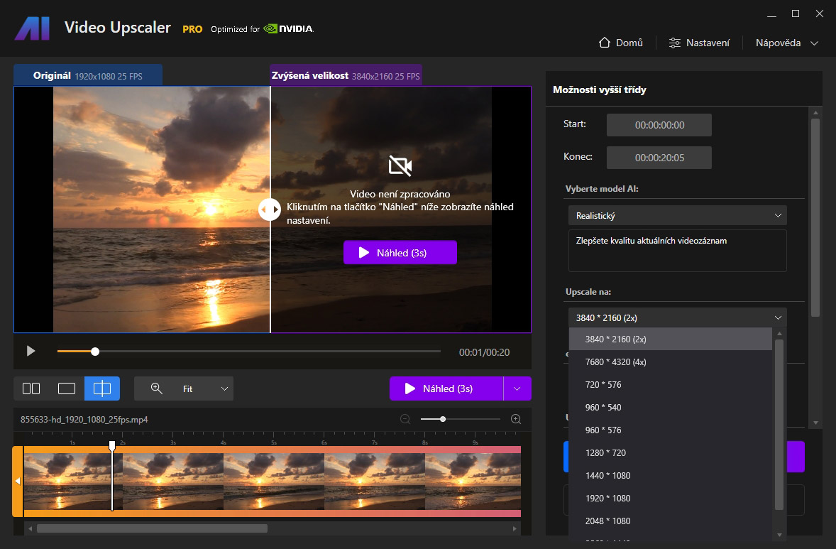Click the zoom magnifier icon
Screen dimensions: 836x549
(x=157, y=388)
